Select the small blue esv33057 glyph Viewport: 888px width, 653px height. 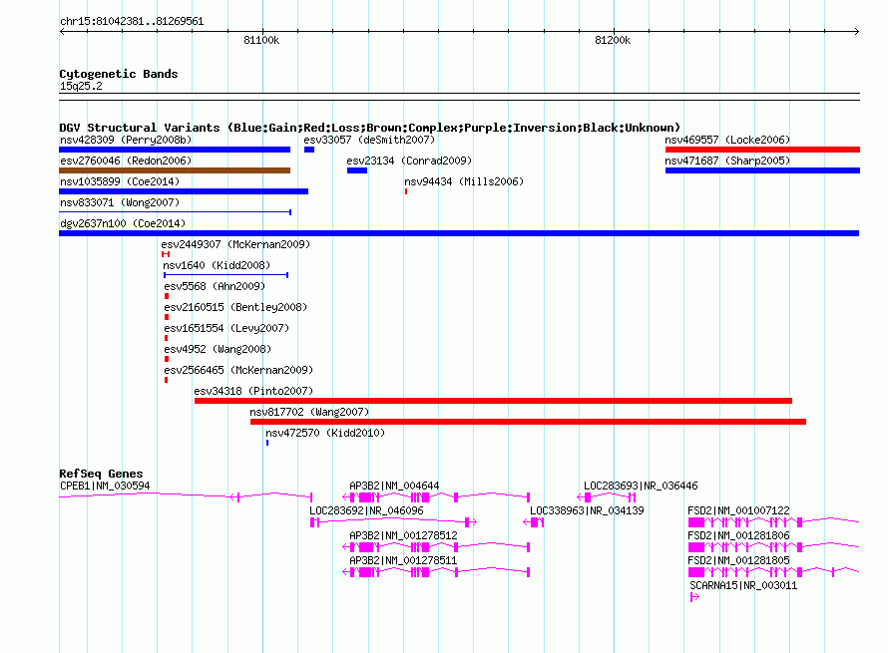pyautogui.click(x=309, y=150)
